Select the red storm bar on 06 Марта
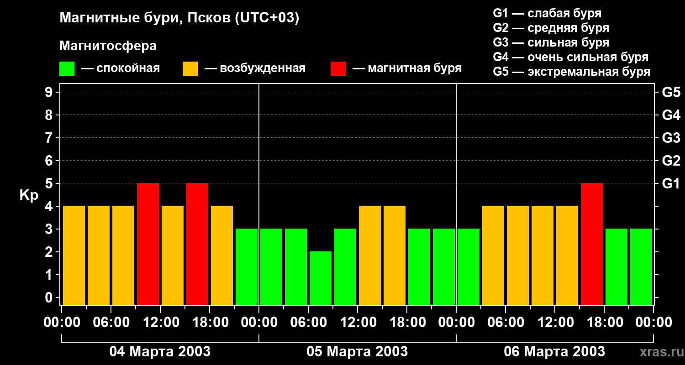Image resolution: width=685 pixels, height=365 pixels. [592, 244]
